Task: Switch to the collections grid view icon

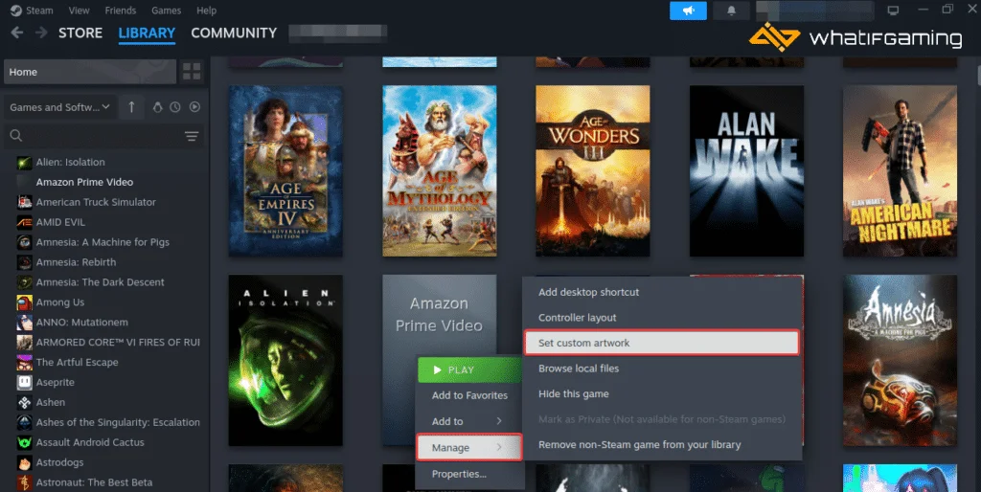Action: [192, 72]
